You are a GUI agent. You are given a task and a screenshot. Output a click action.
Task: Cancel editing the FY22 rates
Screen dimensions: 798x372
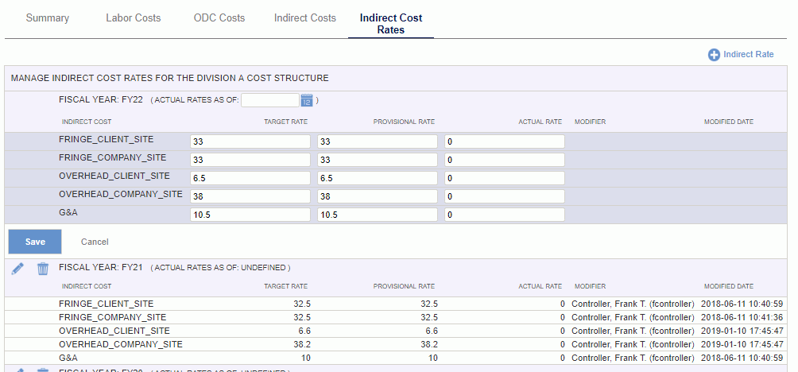pyautogui.click(x=95, y=242)
